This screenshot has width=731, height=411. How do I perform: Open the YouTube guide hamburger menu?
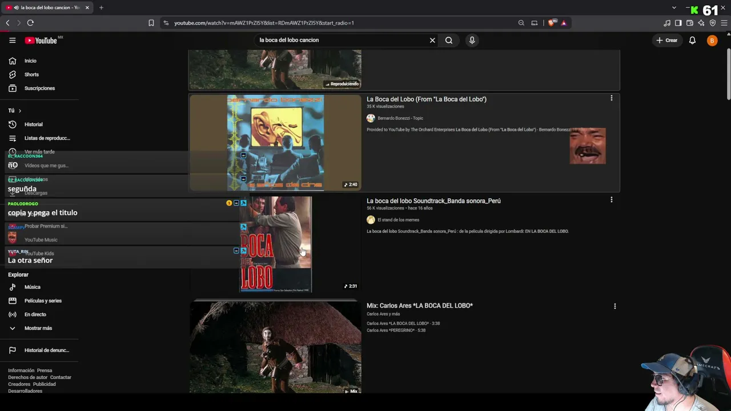coord(12,41)
